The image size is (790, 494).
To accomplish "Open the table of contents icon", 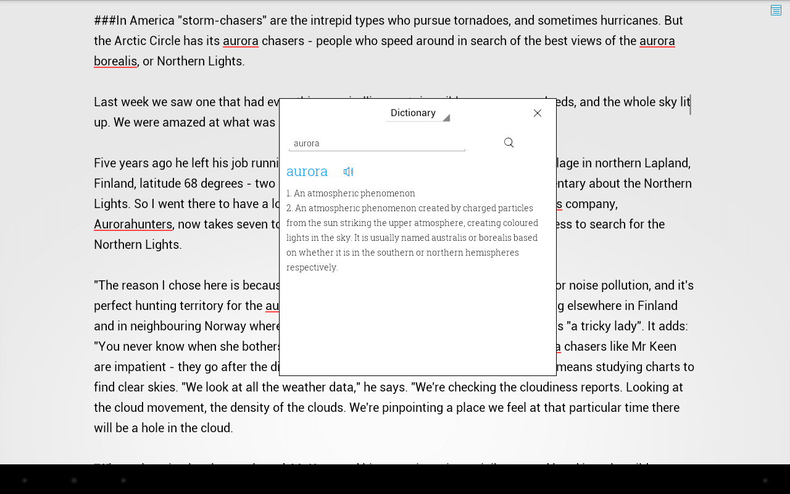I will 776,10.
